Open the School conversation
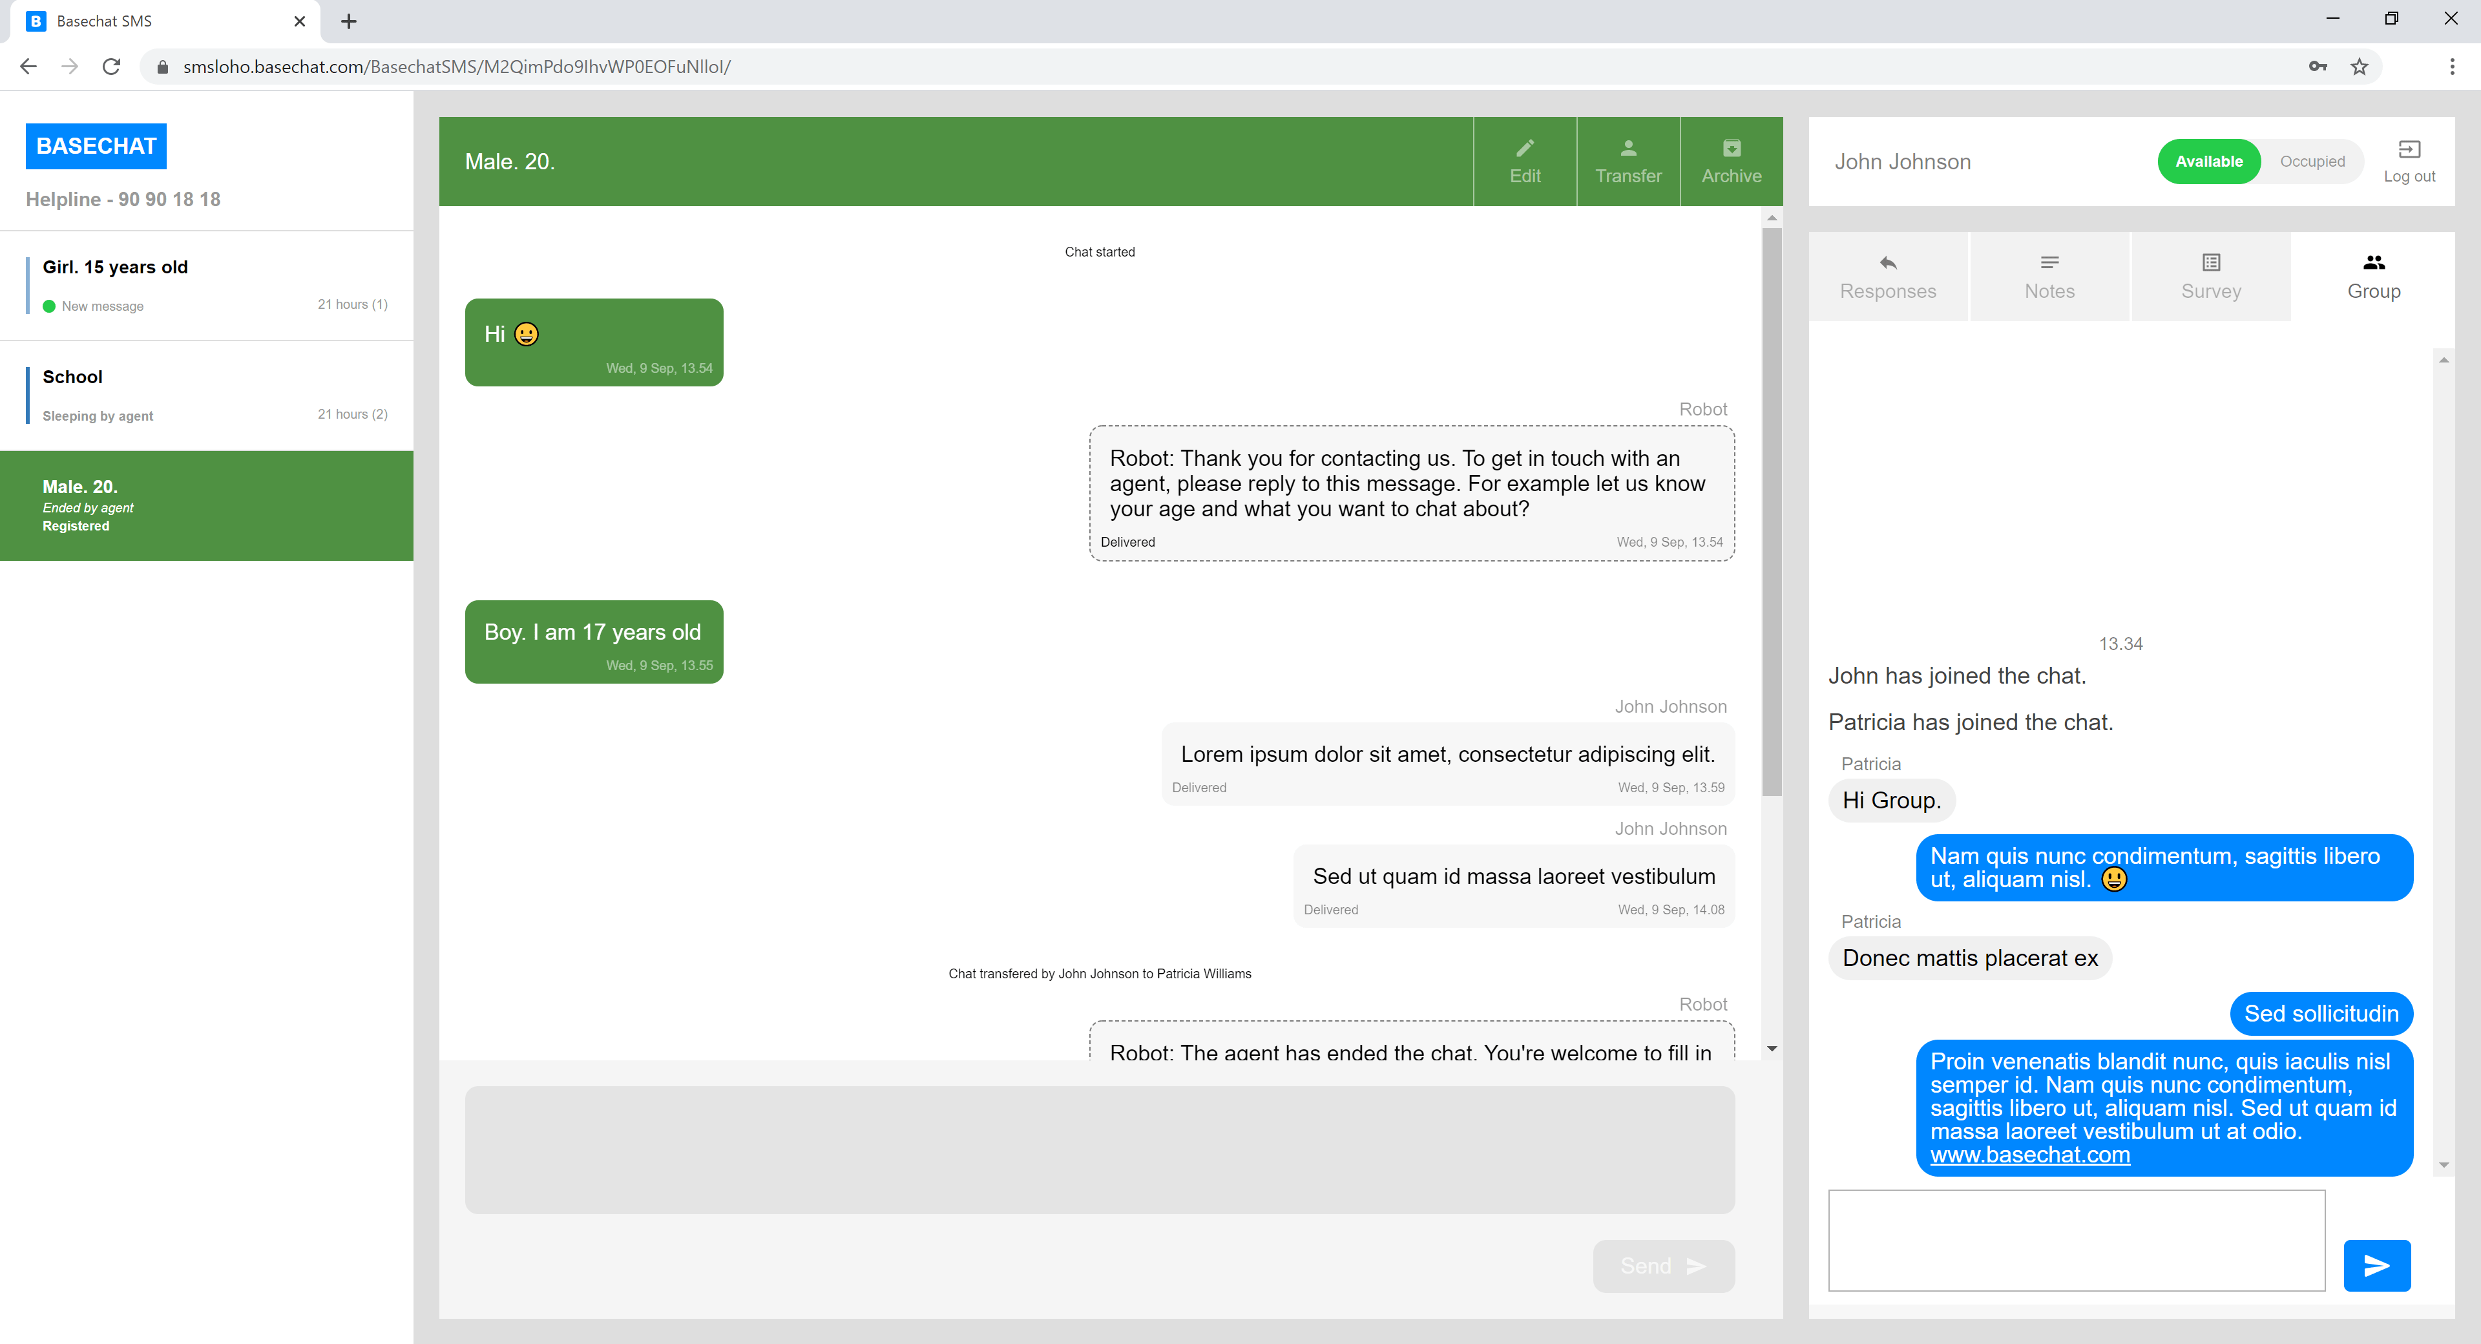This screenshot has height=1344, width=2481. click(206, 394)
